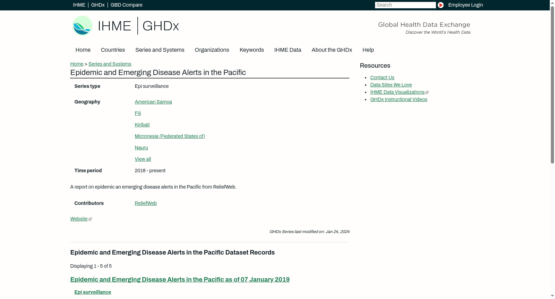Open the Help menu
This screenshot has width=555, height=299.
pyautogui.click(x=368, y=50)
